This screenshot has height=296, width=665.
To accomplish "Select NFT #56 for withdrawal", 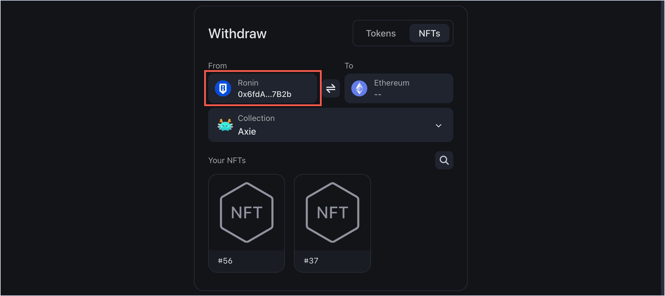I will point(246,222).
